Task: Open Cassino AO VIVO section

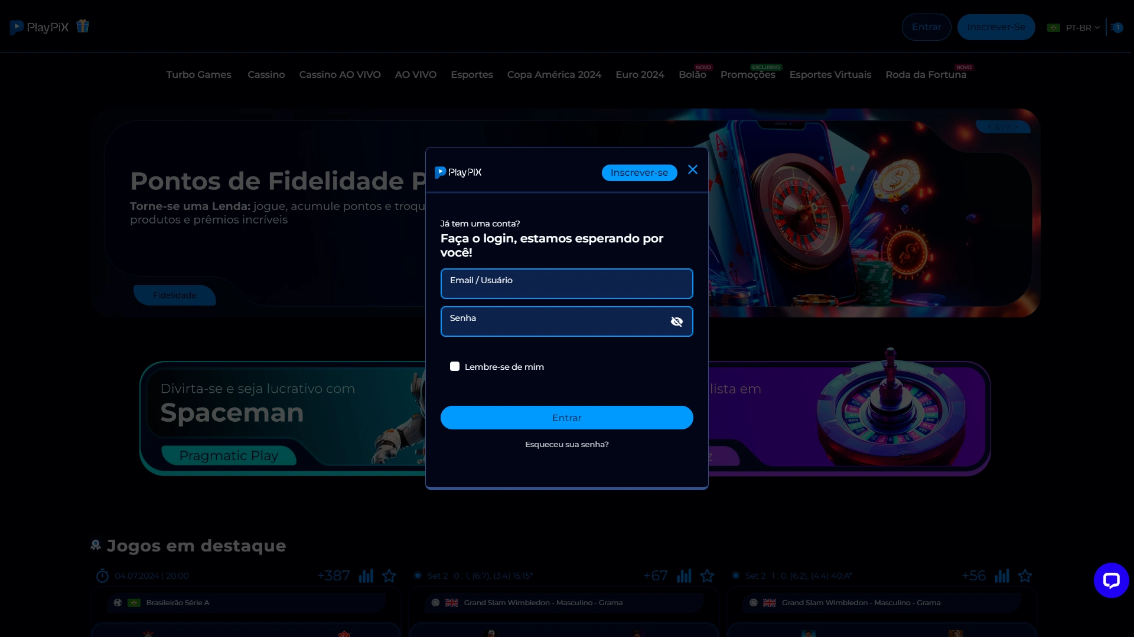Action: [340, 74]
